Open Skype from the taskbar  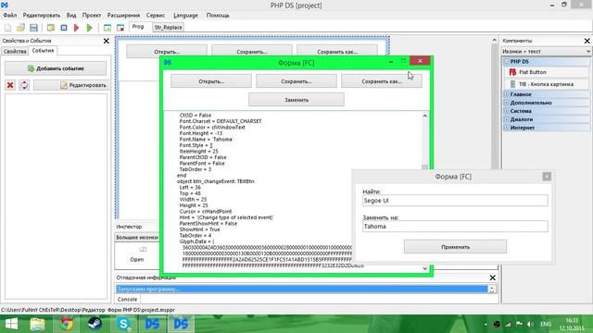click(x=123, y=324)
